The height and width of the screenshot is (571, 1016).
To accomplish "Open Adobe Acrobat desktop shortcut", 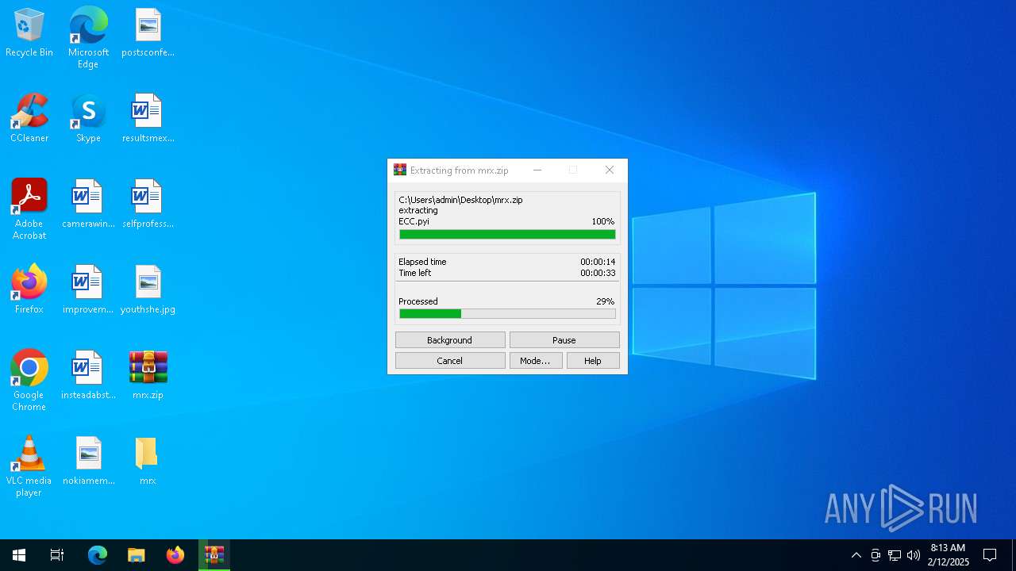I will (29, 209).
